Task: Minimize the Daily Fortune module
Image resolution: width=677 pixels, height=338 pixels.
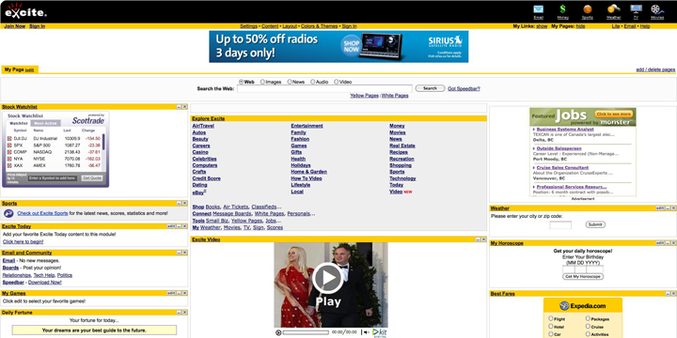Action: tap(179, 312)
